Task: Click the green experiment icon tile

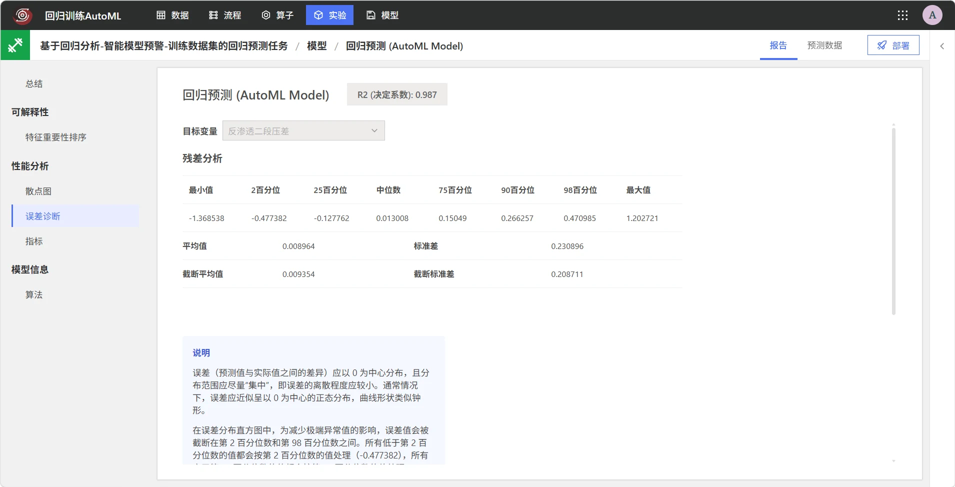Action: [15, 45]
